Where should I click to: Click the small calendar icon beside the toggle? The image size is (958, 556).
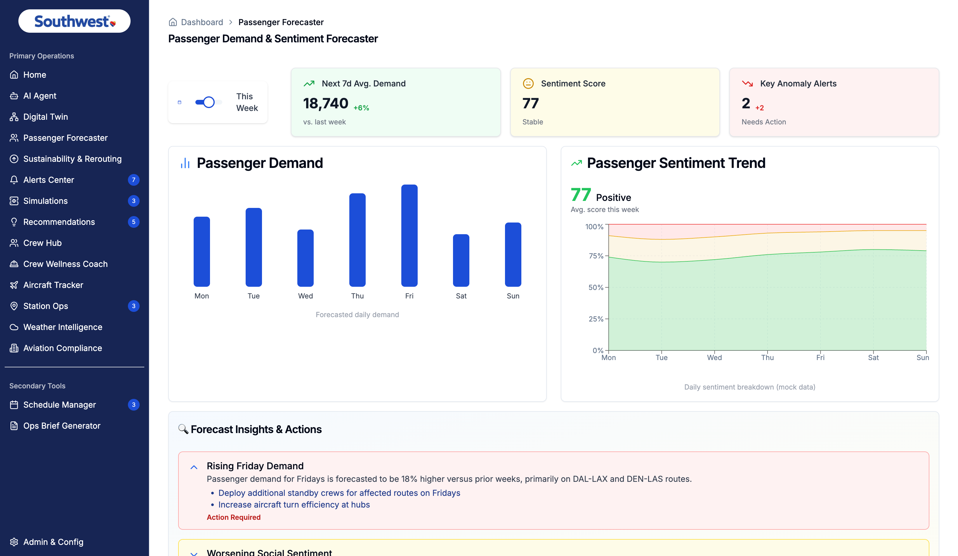(x=179, y=102)
